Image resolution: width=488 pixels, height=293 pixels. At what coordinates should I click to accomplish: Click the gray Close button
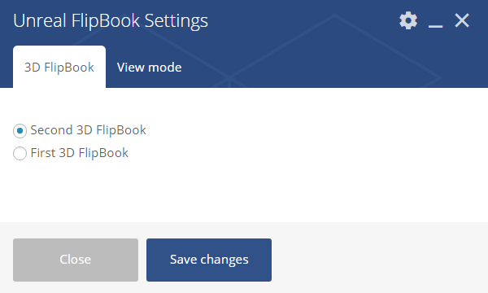click(x=76, y=260)
